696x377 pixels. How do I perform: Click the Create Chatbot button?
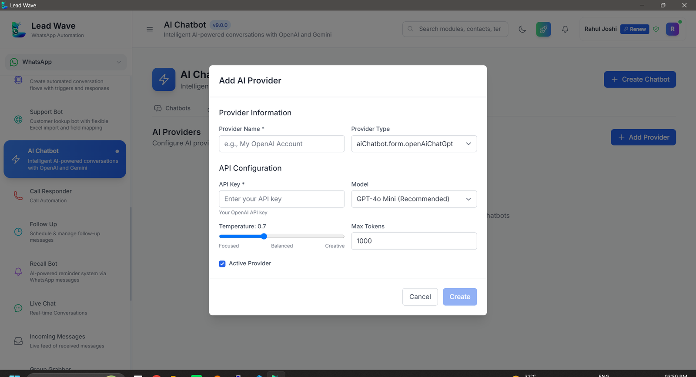[640, 80]
